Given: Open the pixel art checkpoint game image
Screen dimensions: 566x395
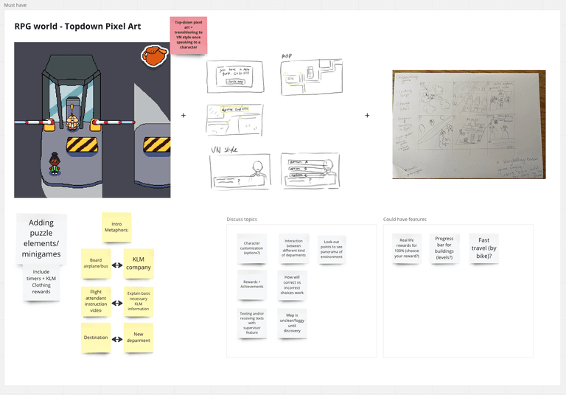Looking at the screenshot, I should pyautogui.click(x=92, y=120).
